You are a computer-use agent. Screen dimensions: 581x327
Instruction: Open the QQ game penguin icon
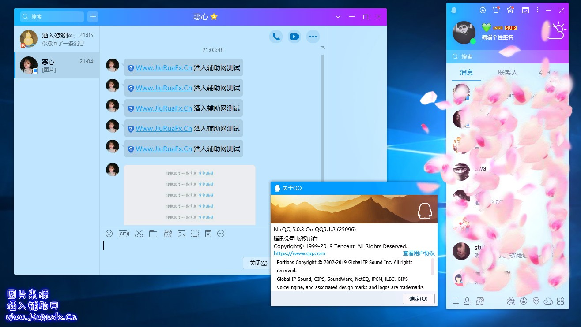click(511, 301)
